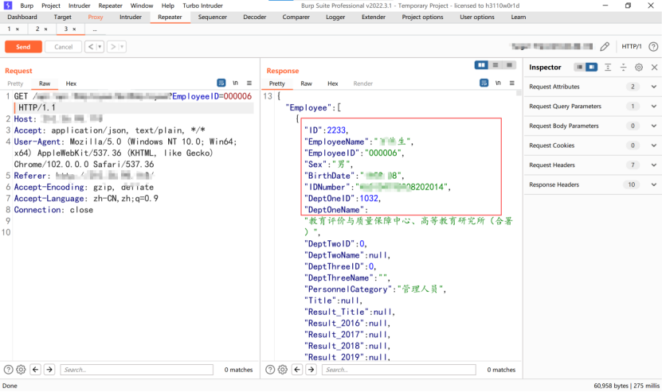Focus the Request search field
Image resolution: width=662 pixels, height=392 pixels.
137,370
